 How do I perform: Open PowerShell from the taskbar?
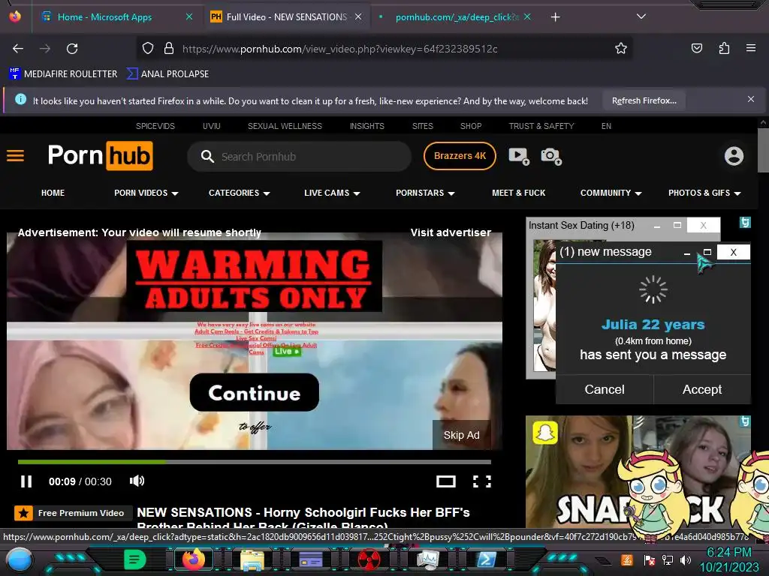pos(487,559)
